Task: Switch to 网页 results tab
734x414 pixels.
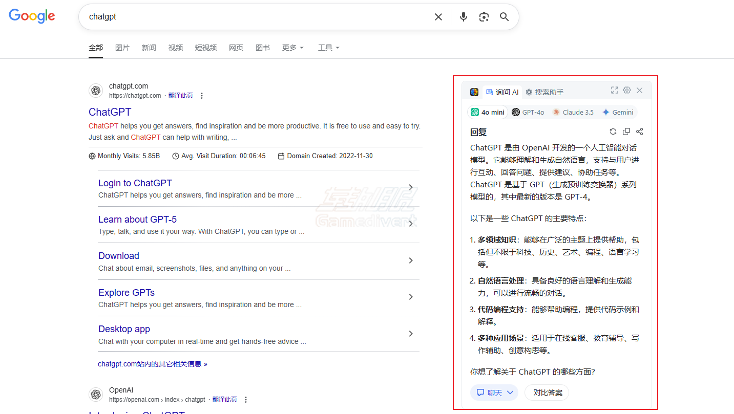Action: pyautogui.click(x=236, y=48)
